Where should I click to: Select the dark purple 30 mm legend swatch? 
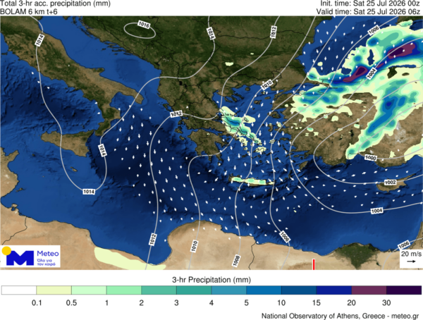tap(404, 290)
